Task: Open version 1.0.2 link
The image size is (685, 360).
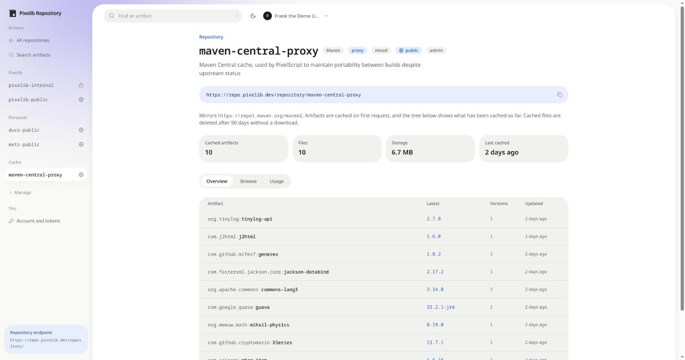Action: (x=434, y=254)
